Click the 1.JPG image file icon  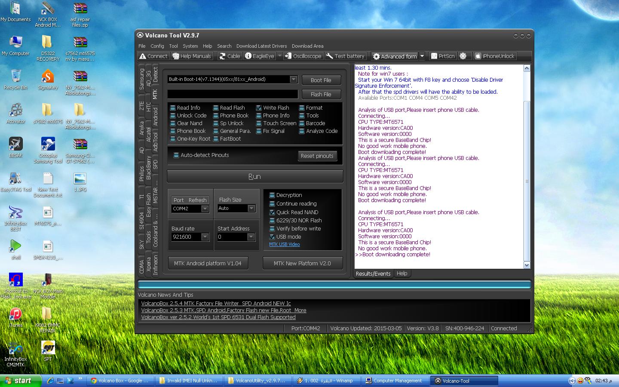pos(80,182)
